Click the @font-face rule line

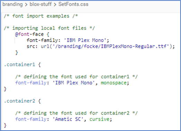(x=32, y=34)
